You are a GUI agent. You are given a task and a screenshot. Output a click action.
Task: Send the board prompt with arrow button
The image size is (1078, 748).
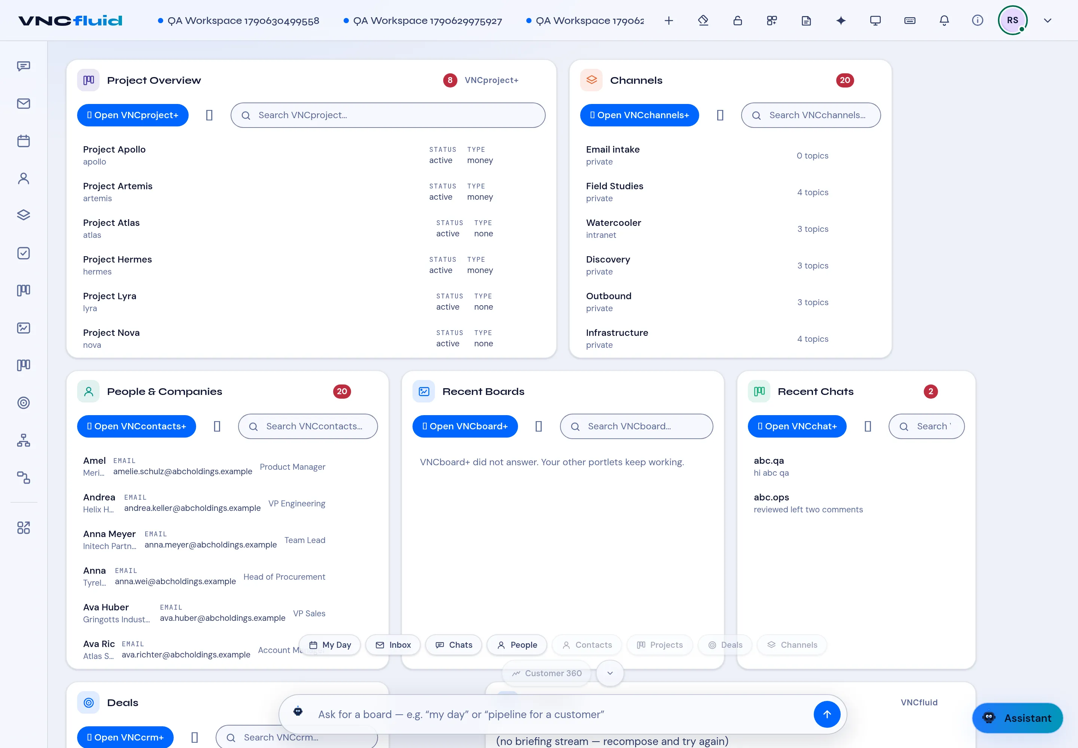[x=827, y=714]
